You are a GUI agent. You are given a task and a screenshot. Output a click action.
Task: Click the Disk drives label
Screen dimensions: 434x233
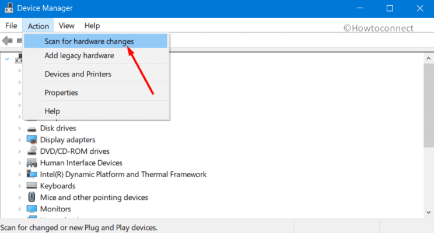(58, 128)
